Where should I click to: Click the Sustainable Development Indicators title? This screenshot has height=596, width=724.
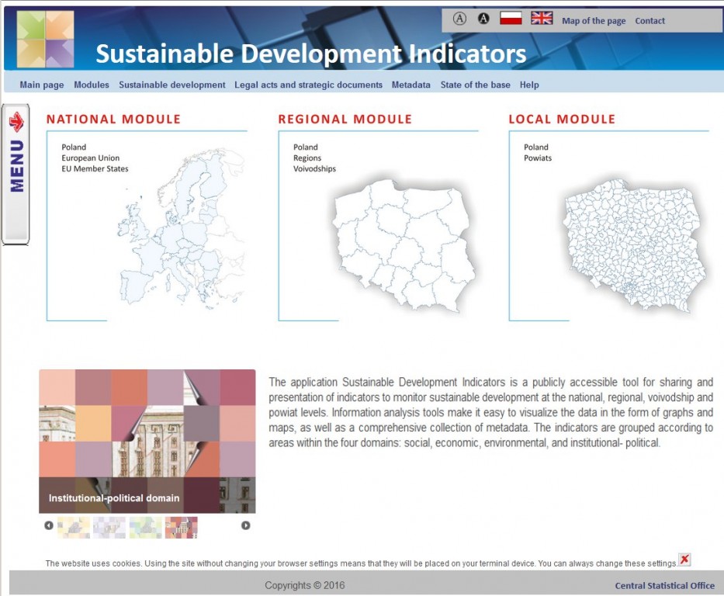pyautogui.click(x=310, y=54)
